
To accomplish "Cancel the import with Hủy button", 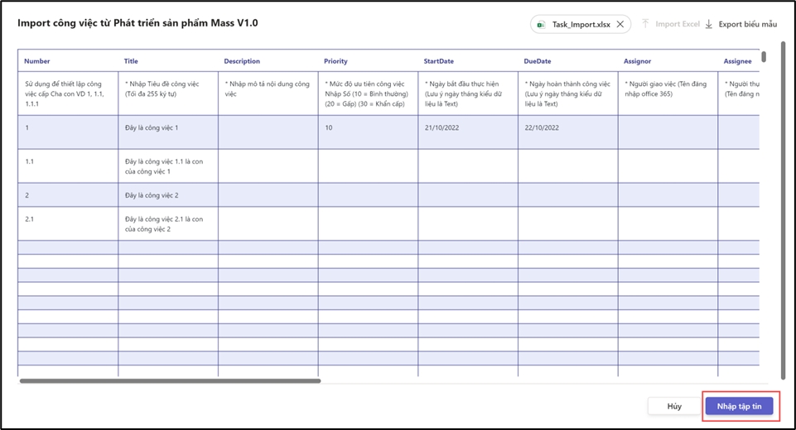I will (674, 406).
